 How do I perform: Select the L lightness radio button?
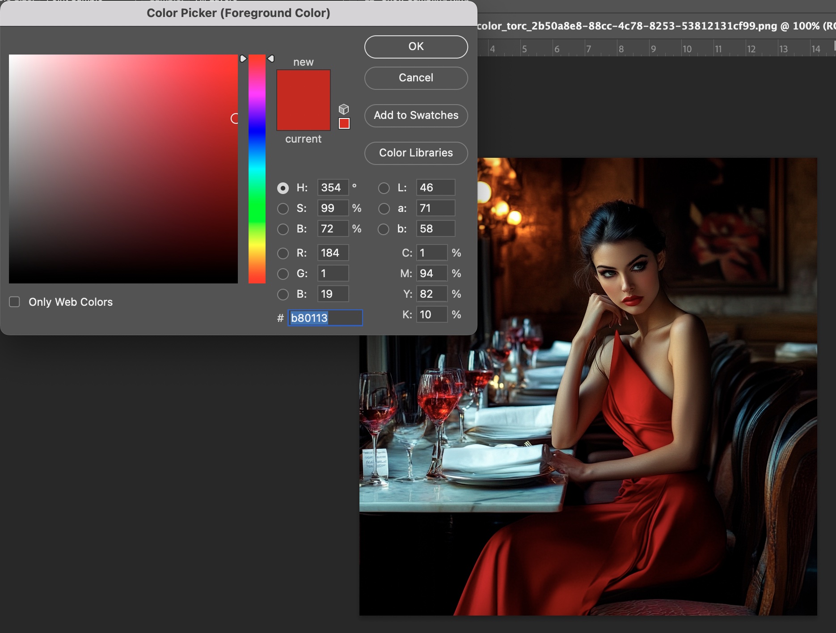click(x=384, y=188)
